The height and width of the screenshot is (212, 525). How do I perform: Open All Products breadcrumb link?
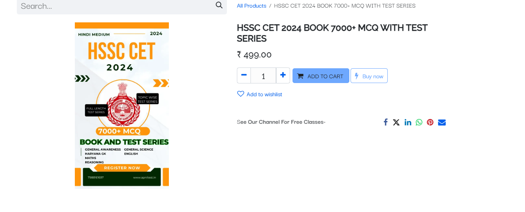tap(251, 6)
